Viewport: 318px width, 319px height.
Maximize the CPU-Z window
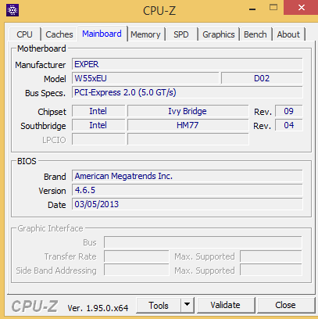coord(273,8)
